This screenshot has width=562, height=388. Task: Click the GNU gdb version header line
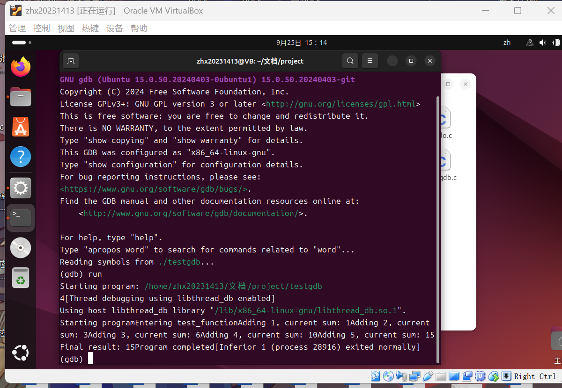click(x=207, y=79)
